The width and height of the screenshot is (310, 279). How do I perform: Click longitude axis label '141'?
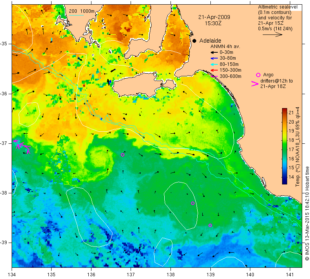click(290, 275)
